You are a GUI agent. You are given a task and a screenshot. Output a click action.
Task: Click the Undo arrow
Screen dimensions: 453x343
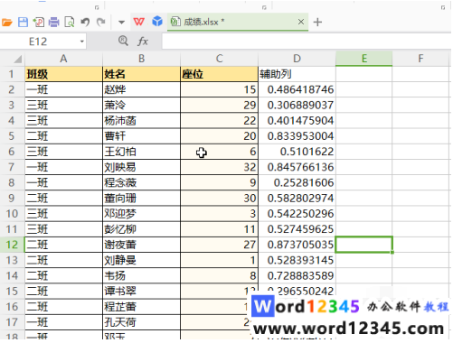pyautogui.click(x=85, y=23)
